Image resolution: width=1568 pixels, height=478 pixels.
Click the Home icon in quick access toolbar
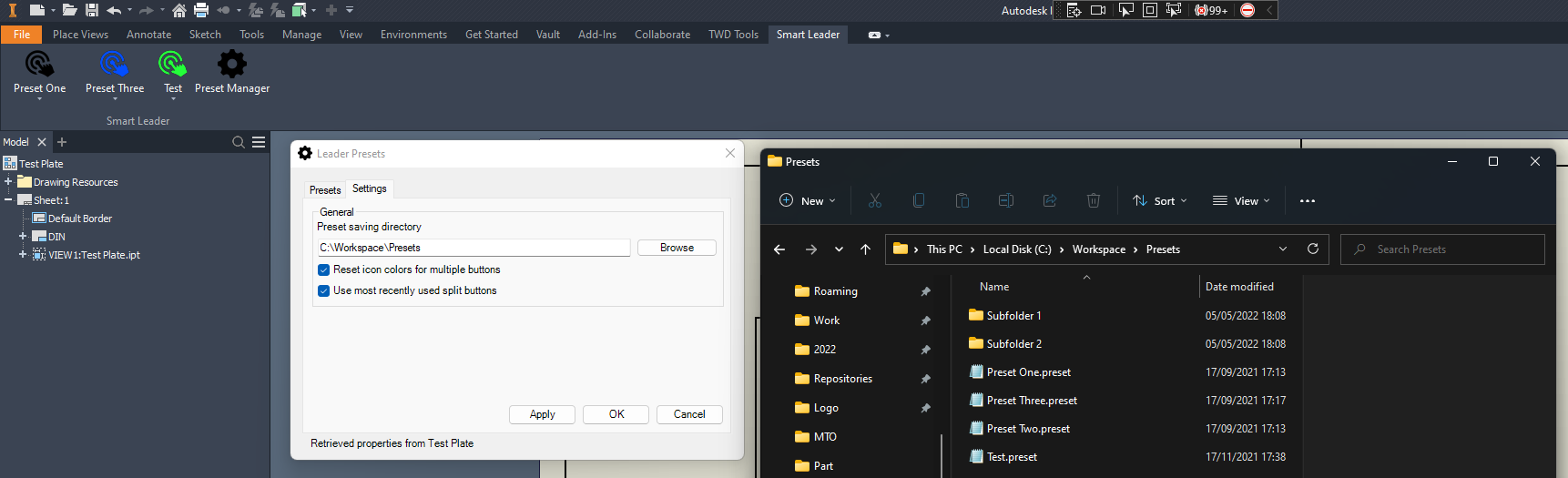[x=179, y=10]
